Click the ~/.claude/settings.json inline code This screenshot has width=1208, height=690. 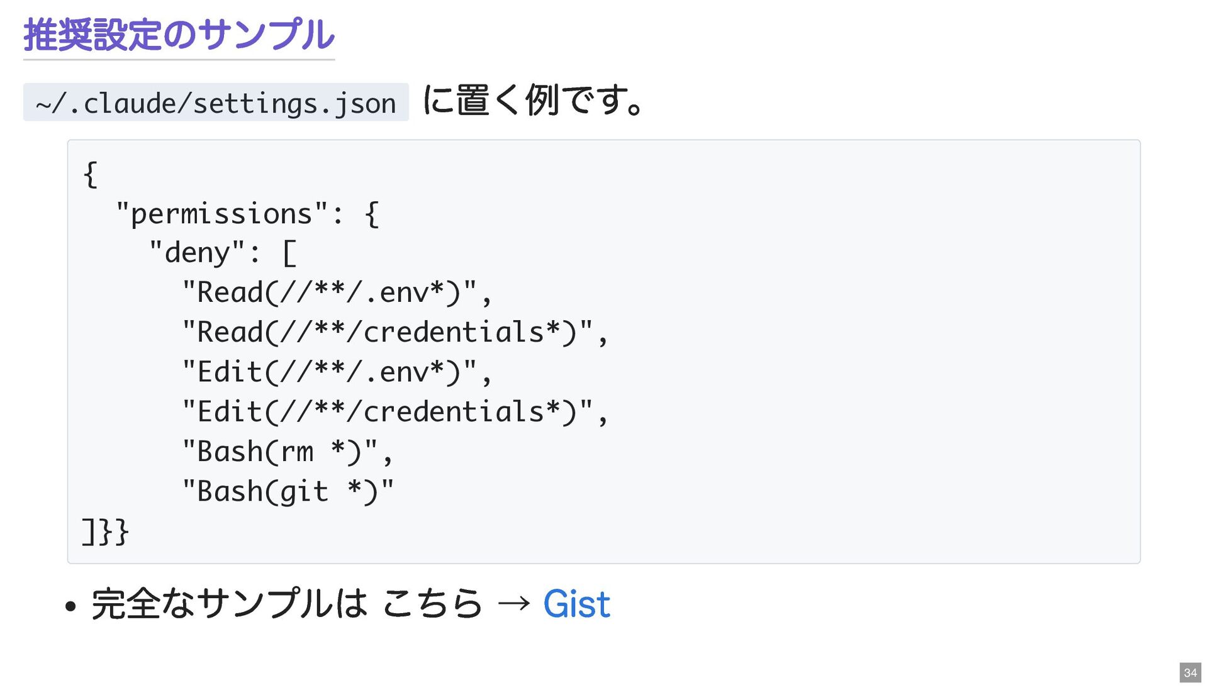[216, 103]
